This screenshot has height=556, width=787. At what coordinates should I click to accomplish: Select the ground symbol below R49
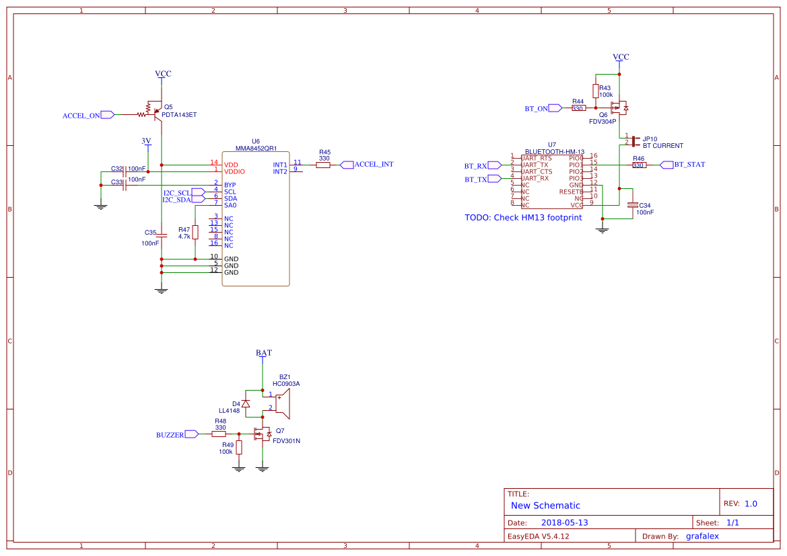click(239, 469)
